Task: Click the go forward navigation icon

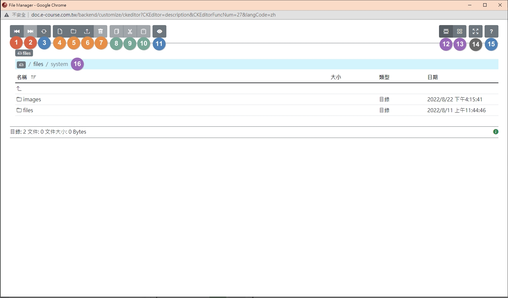Action: click(30, 31)
